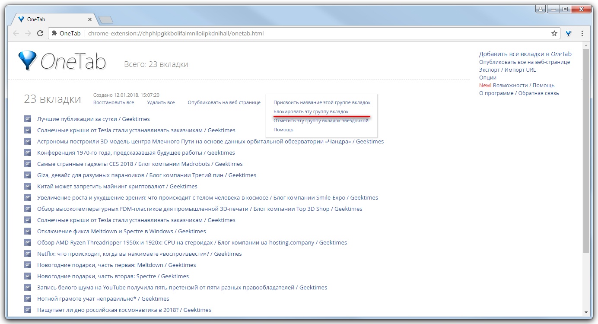Viewport: 598px width, 324px height.
Task: Open 'О программе / Обратная связь'
Action: tap(519, 93)
